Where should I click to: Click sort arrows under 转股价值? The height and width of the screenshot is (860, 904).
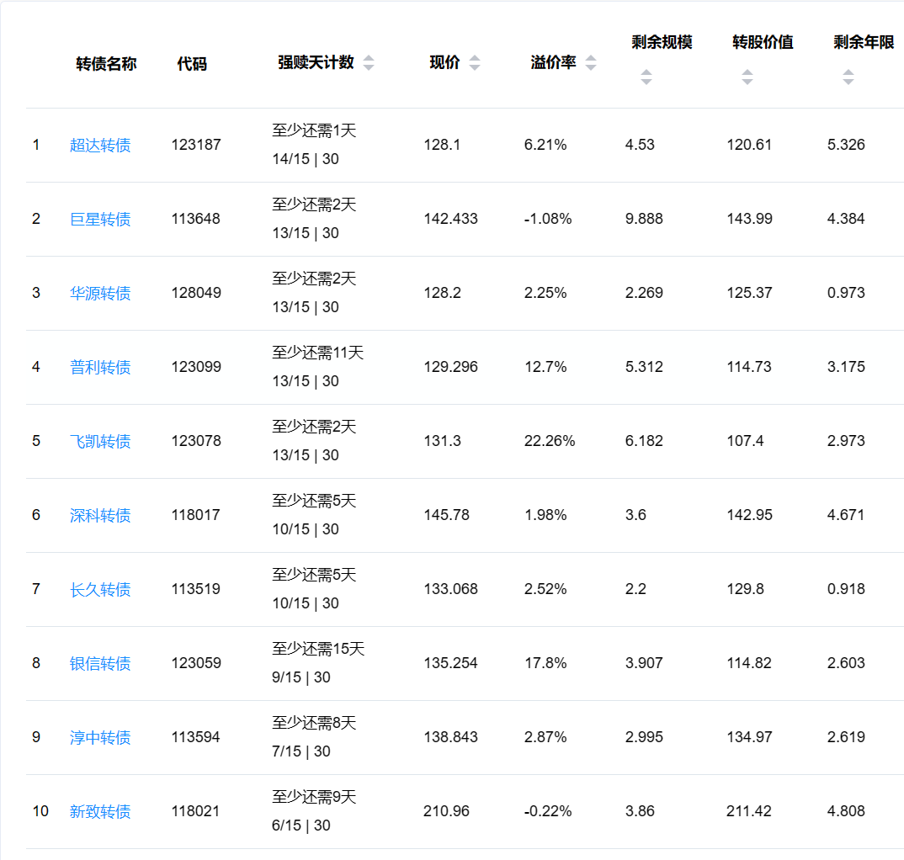click(747, 77)
